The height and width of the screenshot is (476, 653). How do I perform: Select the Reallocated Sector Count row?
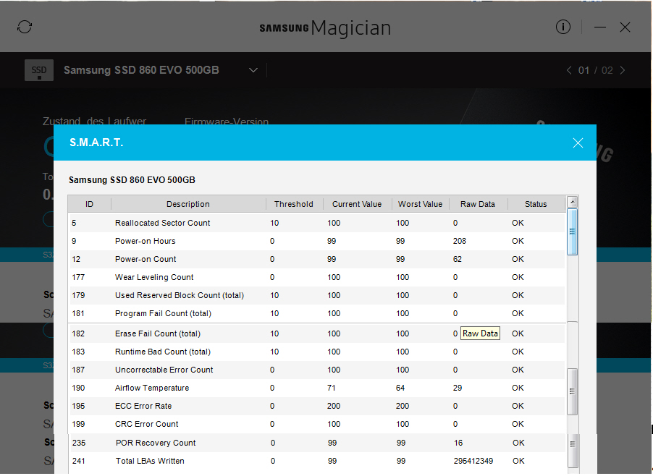tap(317, 223)
